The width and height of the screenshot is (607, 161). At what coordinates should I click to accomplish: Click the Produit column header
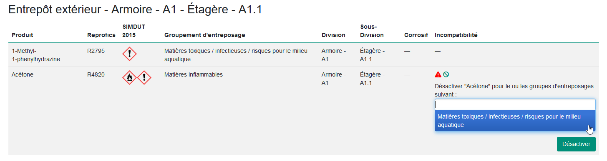click(22, 35)
